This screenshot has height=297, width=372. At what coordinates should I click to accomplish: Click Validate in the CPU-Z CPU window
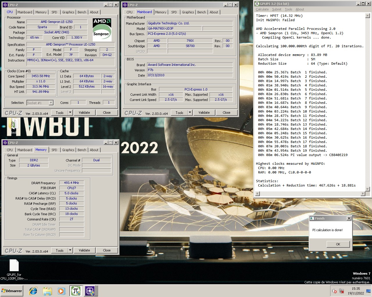[x=84, y=113]
